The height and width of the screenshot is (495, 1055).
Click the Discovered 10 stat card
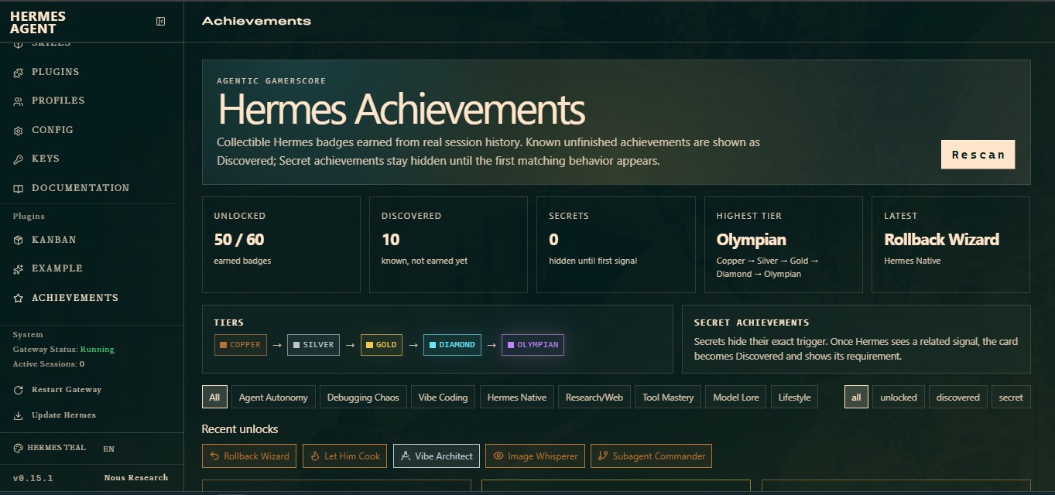click(x=448, y=244)
